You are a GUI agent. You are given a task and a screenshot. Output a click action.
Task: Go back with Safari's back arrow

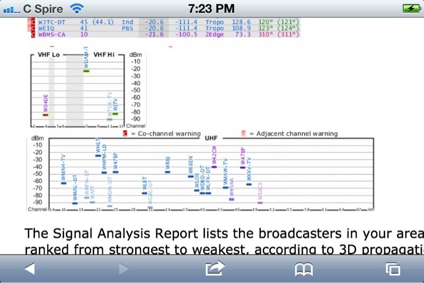[x=30, y=269]
